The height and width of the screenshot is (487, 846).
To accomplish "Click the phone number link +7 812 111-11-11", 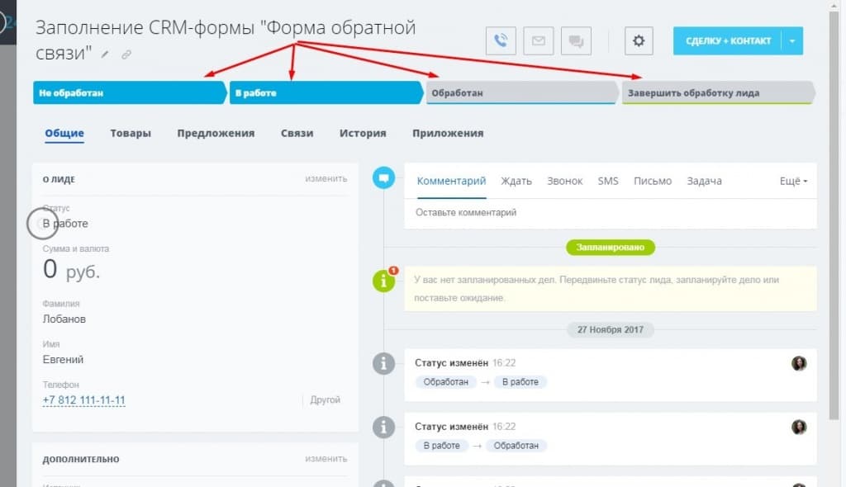I will pos(83,400).
